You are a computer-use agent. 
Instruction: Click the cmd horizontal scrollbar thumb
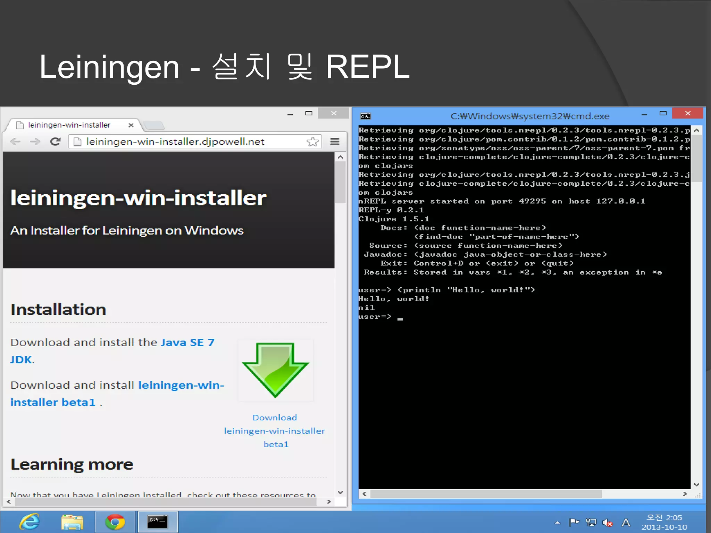486,494
